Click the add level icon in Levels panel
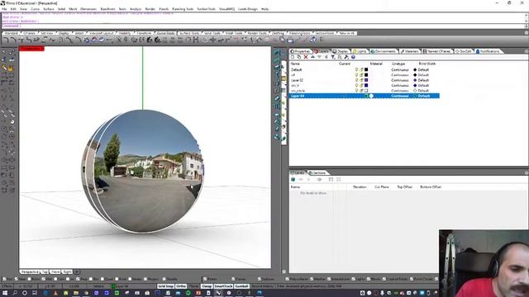Image resolution: width=529 pixels, height=297 pixels. [293, 180]
